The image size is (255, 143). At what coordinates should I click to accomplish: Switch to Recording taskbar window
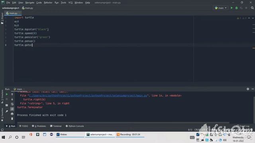tap(130, 134)
